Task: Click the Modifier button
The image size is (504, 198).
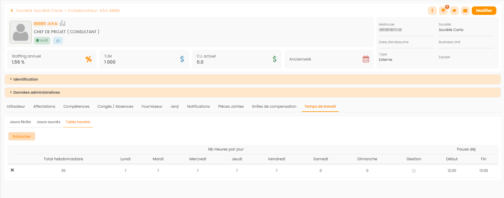Action: 484,11
